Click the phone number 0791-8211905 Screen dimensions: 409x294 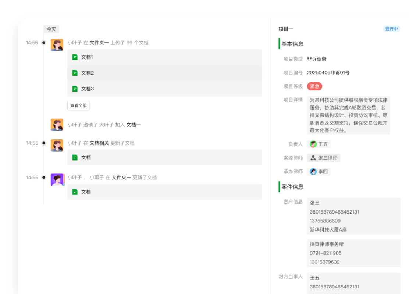(326, 253)
